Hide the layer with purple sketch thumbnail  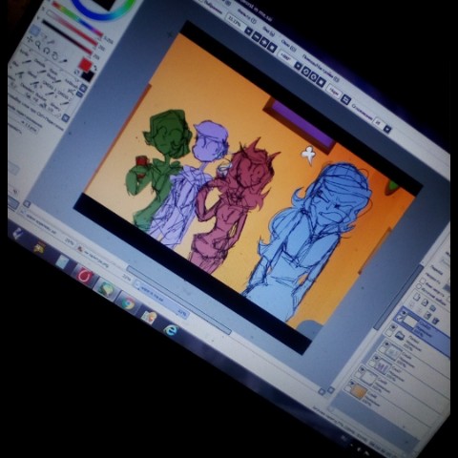(x=378, y=359)
